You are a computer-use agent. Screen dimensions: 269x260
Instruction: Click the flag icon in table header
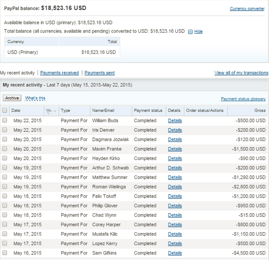click(x=48, y=111)
